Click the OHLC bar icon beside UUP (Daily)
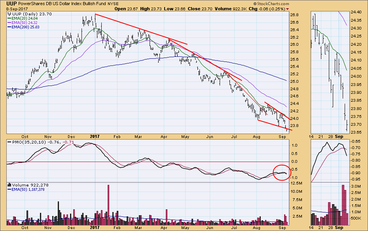Viewport: 368px width, 231px height. (9, 14)
